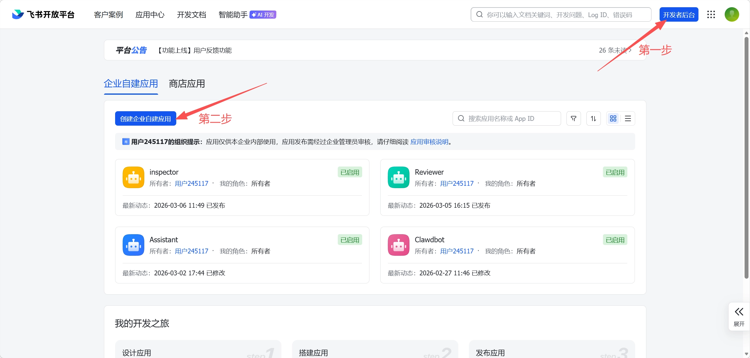Image resolution: width=750 pixels, height=358 pixels.
Task: Switch to the 商店应用 tab
Action: pyautogui.click(x=187, y=84)
